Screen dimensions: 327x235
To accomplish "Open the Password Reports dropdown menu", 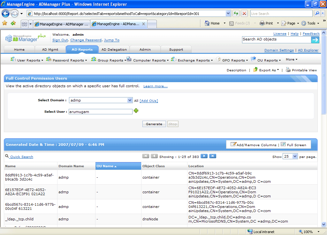I will coord(66,60).
